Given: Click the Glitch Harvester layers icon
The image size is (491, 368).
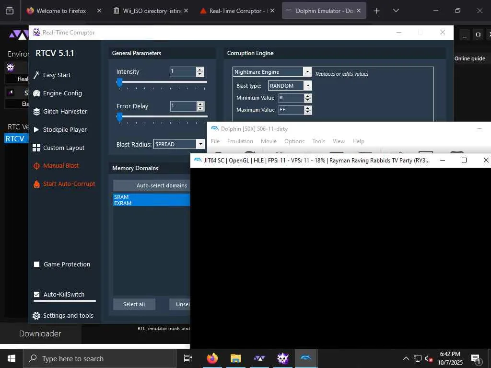Looking at the screenshot, I should click(36, 111).
